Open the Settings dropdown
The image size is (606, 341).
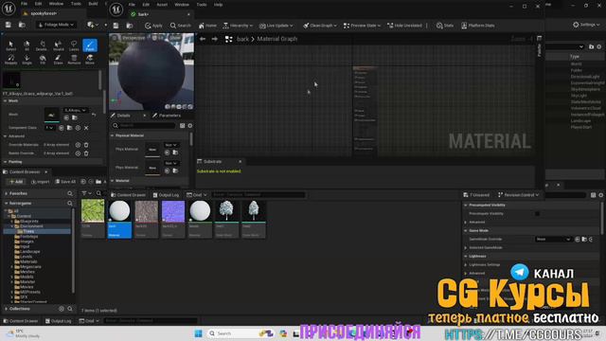click(586, 25)
